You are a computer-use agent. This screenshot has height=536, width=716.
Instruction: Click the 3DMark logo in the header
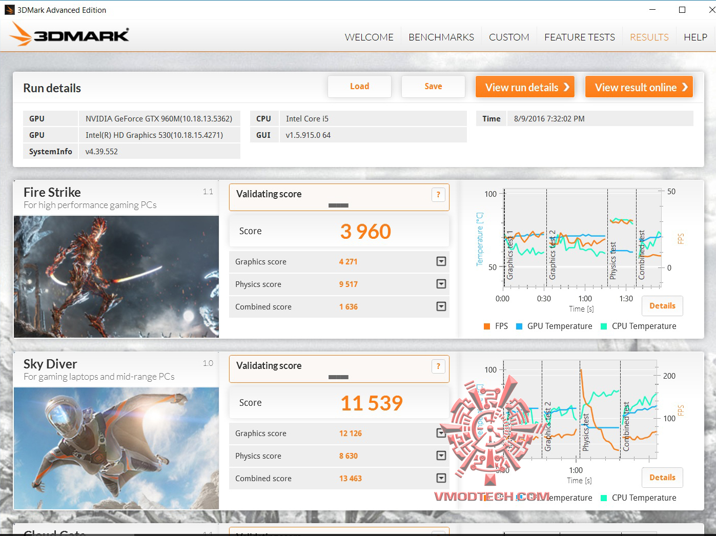70,34
